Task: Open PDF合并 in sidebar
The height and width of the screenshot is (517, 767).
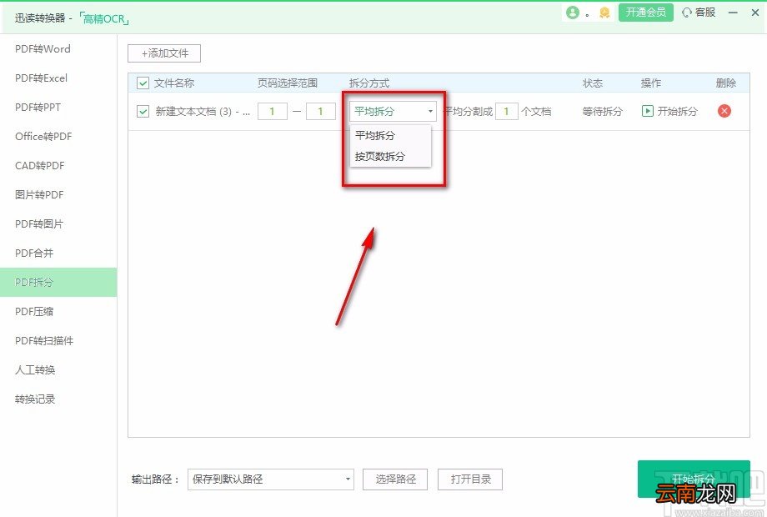Action: 58,253
